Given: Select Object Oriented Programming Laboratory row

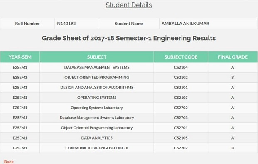Looking at the screenshot, I should (x=129, y=128).
